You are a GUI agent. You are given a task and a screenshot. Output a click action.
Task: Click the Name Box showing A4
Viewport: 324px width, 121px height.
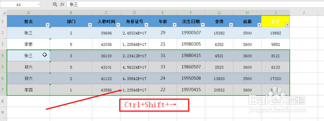coord(20,4)
